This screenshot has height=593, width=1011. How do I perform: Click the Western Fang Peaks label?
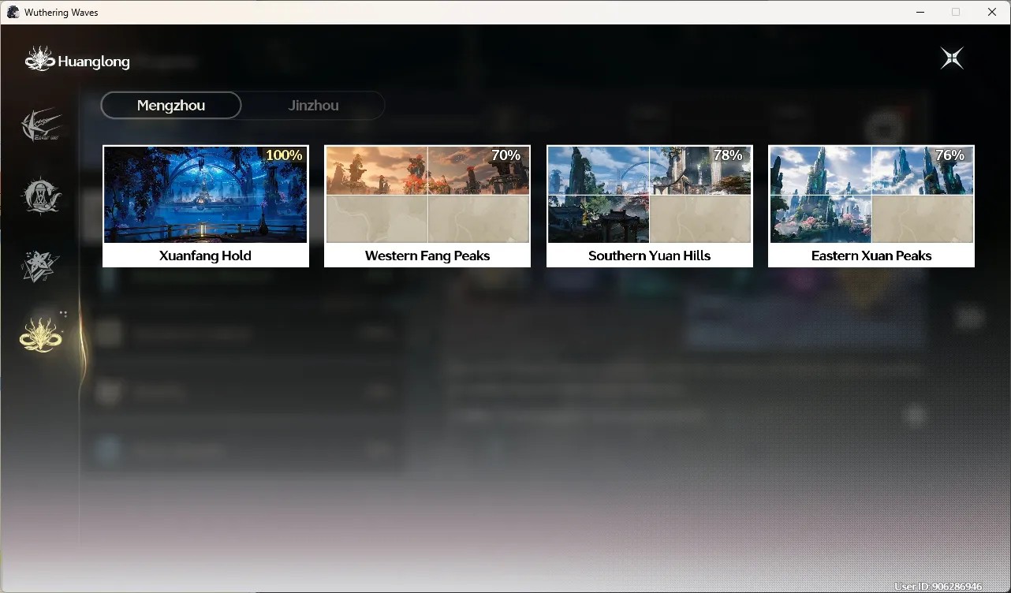coord(427,255)
